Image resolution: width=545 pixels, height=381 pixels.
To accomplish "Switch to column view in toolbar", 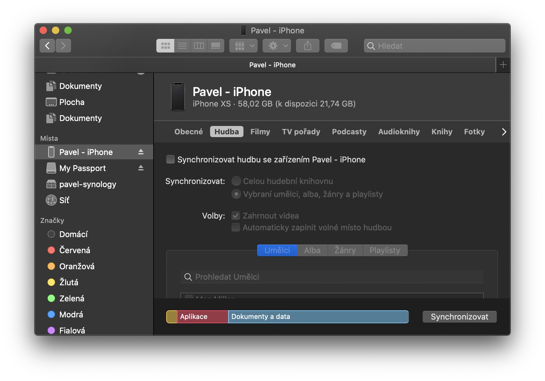I will pyautogui.click(x=199, y=46).
